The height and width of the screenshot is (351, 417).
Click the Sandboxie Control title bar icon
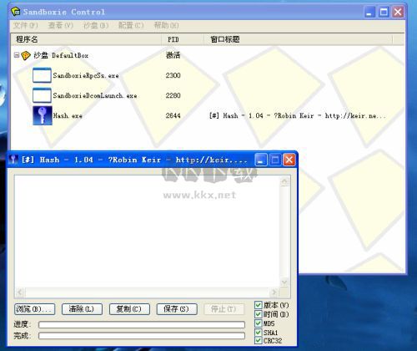15,12
